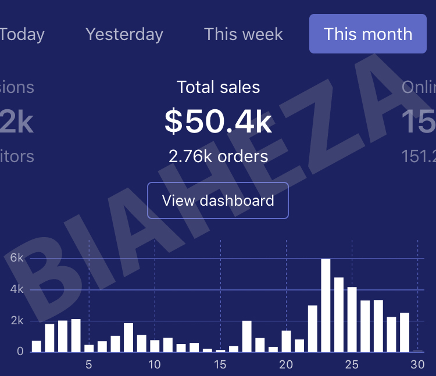The image size is (436, 376).
Task: Tap the chart bar at day 22
Action: (313, 329)
